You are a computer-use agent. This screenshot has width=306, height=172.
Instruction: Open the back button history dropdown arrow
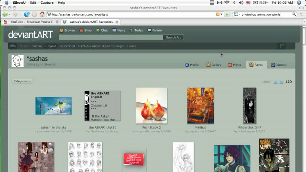pos(9,14)
